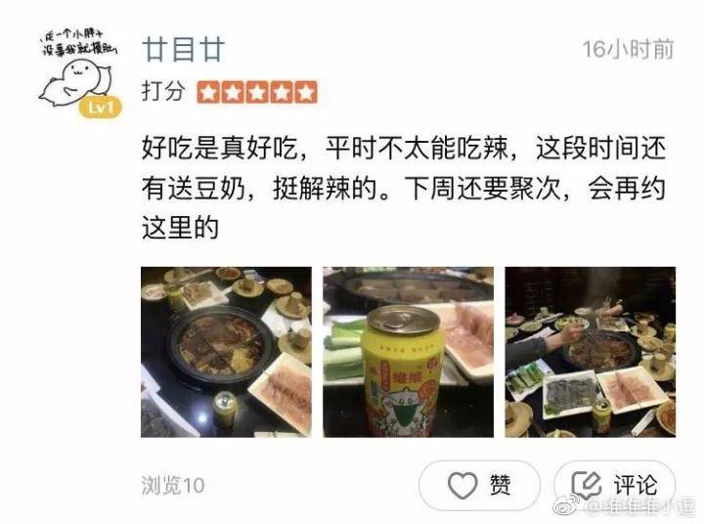The height and width of the screenshot is (524, 704).
Task: Open the reviewer's cartoon avatar
Action: tap(79, 71)
